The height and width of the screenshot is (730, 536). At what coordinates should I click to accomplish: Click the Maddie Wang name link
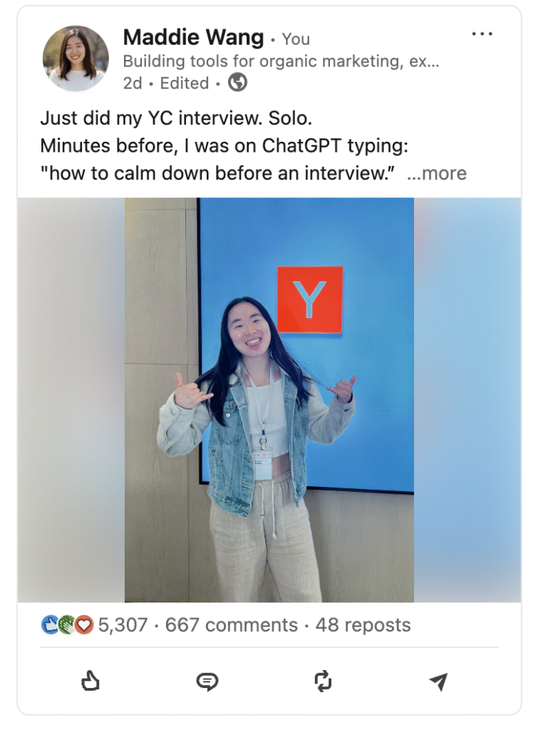click(193, 37)
